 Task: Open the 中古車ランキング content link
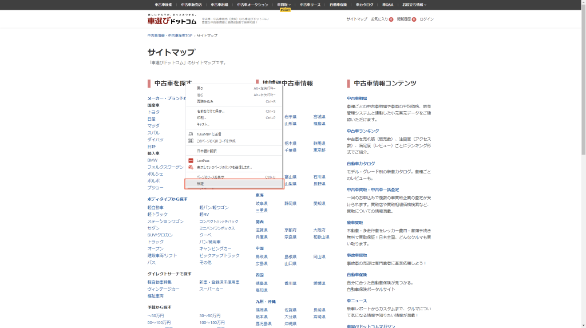pyautogui.click(x=362, y=131)
